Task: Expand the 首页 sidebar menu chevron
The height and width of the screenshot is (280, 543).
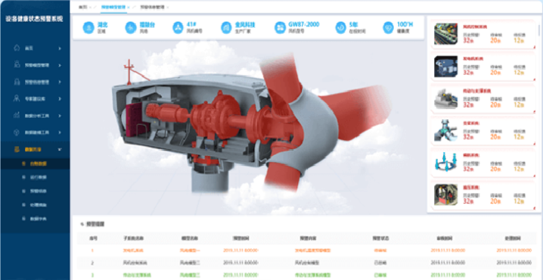Action: pos(60,48)
